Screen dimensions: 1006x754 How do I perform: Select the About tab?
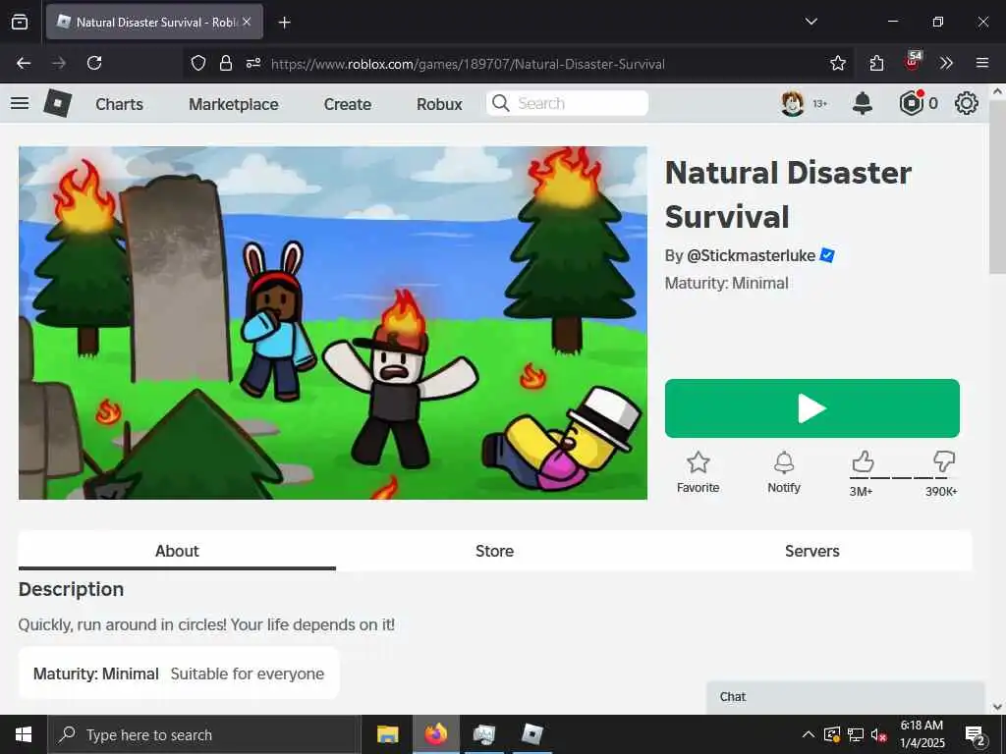(177, 551)
